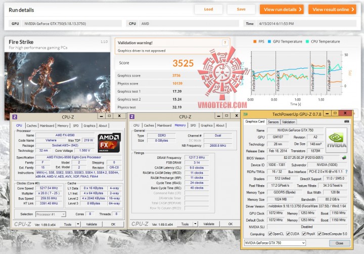This screenshot has width=364, height=254.
Task: Open Caches tab in right CPU-Z window
Action: tap(149, 125)
